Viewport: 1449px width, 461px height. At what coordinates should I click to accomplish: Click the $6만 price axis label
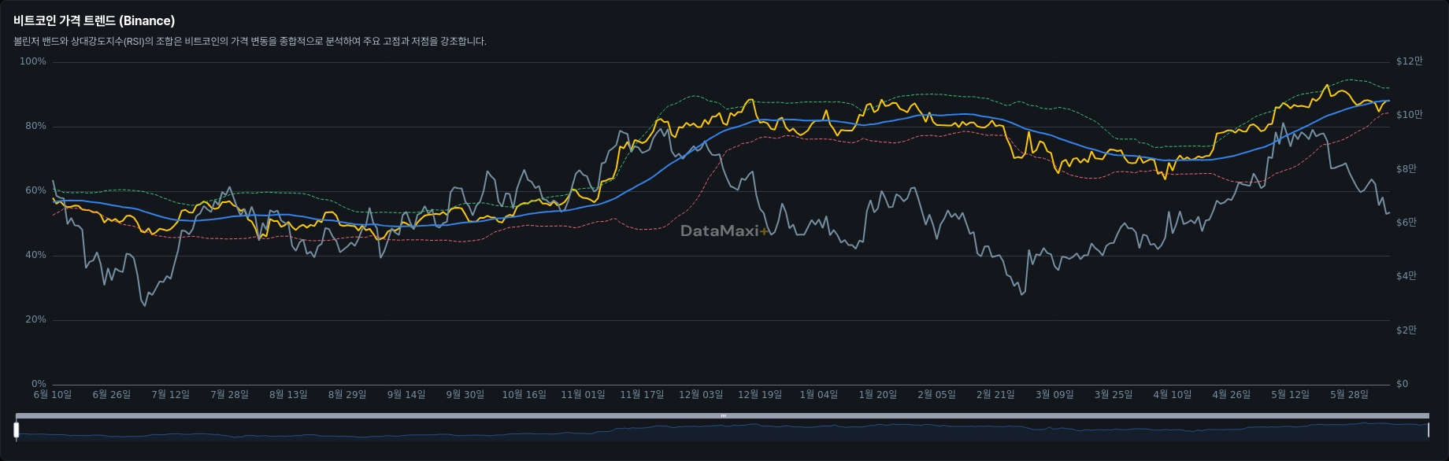(x=1406, y=223)
